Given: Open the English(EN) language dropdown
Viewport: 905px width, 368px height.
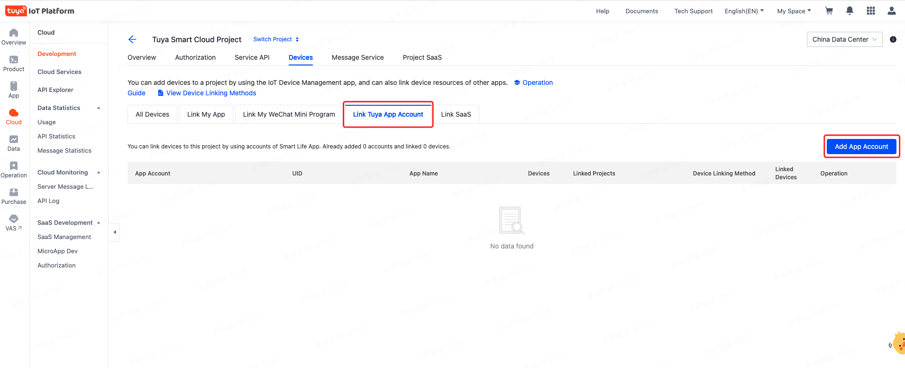Looking at the screenshot, I should pos(744,11).
